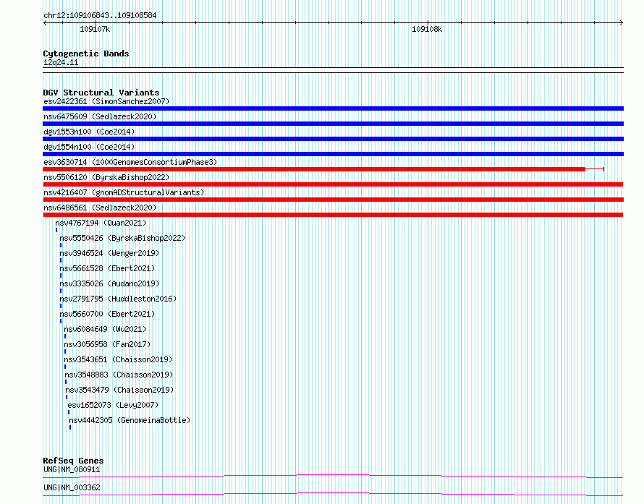Screen dimensions: 644x504
Task: Click the 12q24.11 cytogenetic band label
Action: pyautogui.click(x=61, y=62)
